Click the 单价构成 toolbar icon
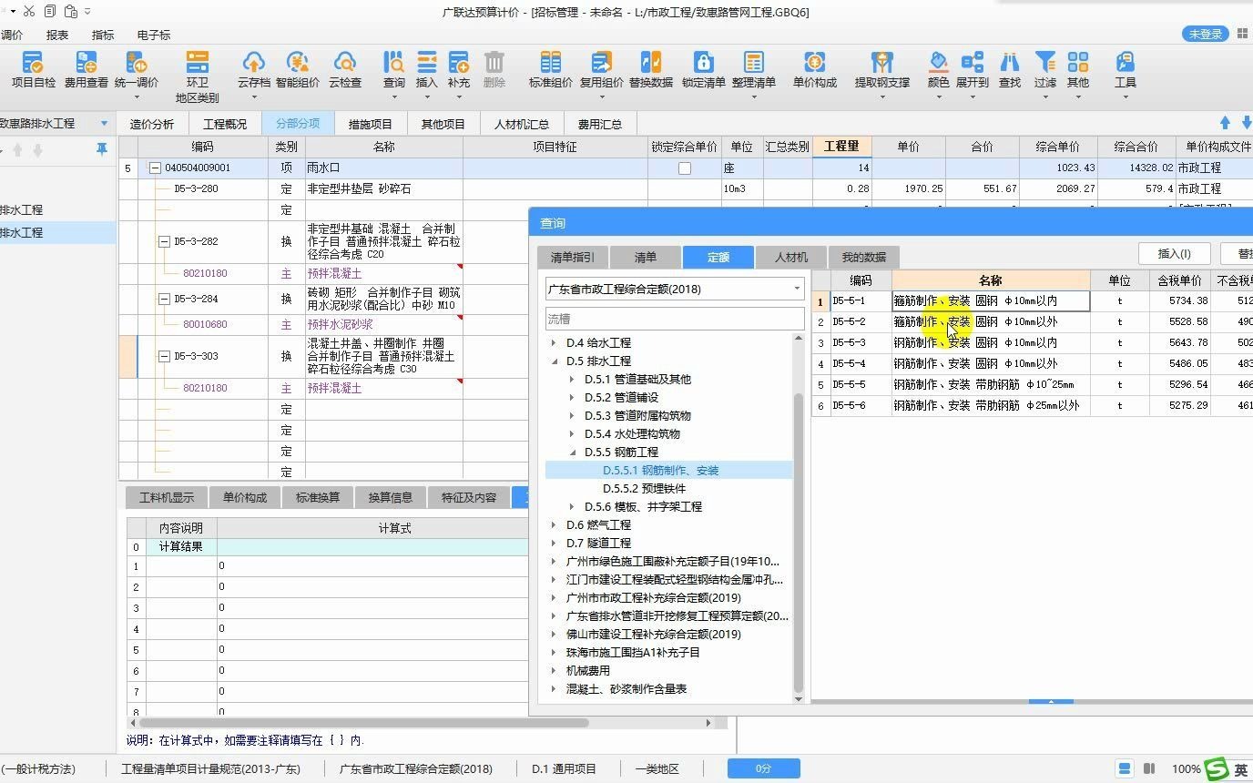This screenshot has width=1253, height=783. click(814, 70)
